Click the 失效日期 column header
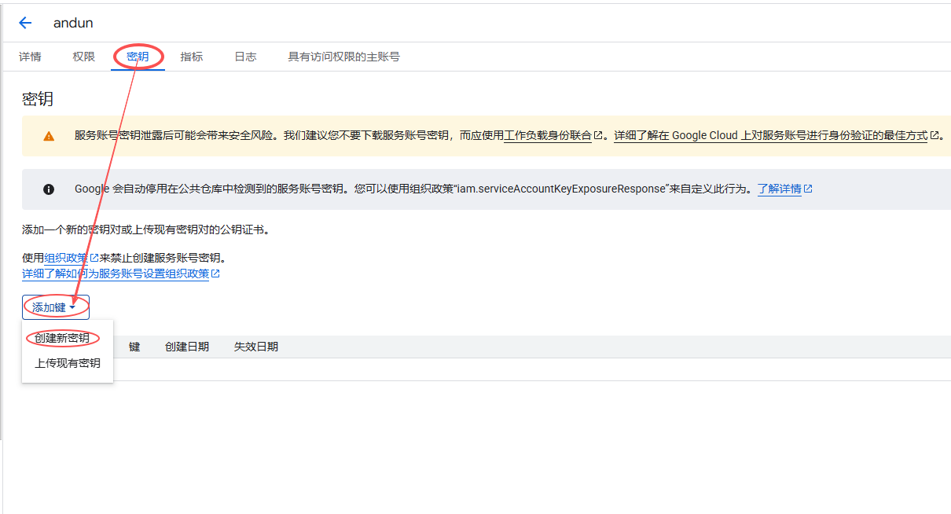Viewport: 951px width, 514px height. (256, 347)
